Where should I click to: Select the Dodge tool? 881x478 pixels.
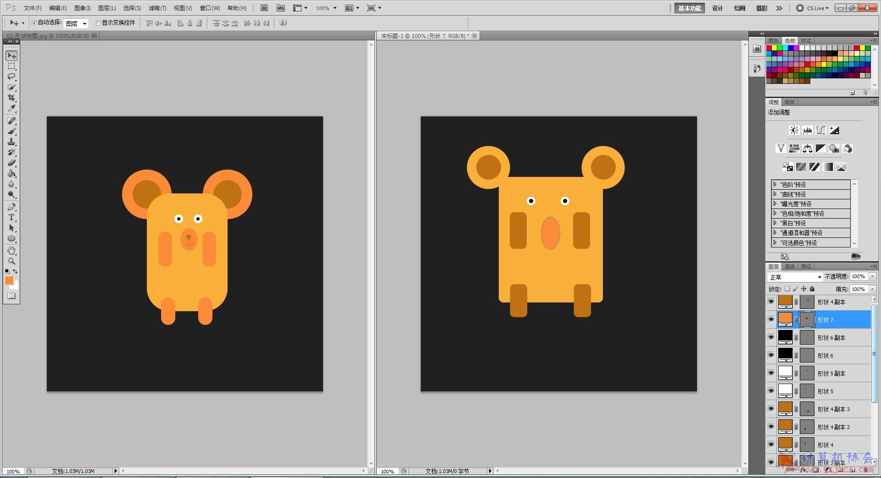tap(11, 195)
